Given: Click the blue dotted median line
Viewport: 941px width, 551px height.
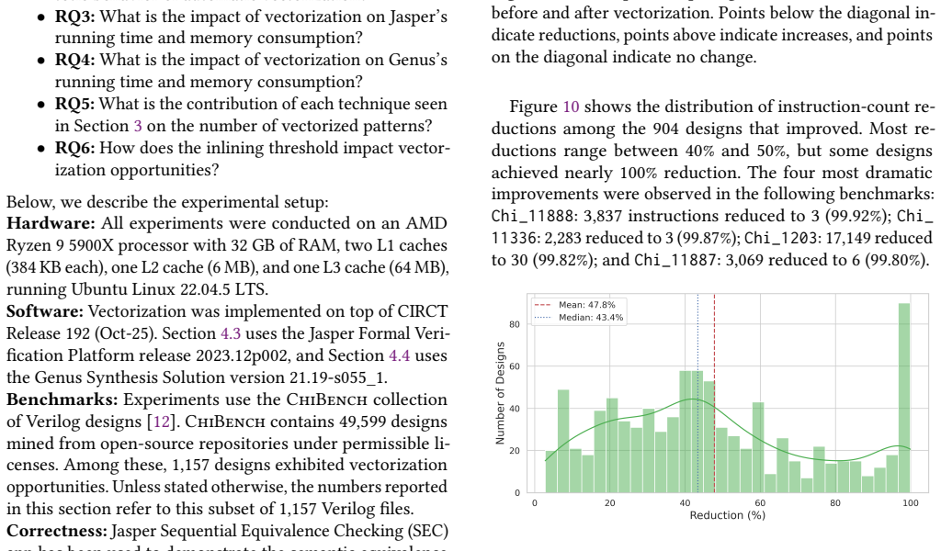Looking at the screenshot, I should 698,393.
